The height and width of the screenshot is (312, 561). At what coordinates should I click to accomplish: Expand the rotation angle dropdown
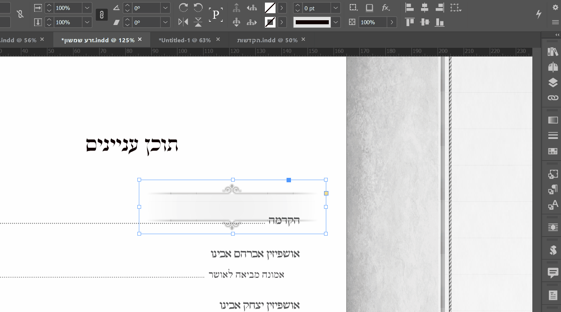[x=166, y=8]
